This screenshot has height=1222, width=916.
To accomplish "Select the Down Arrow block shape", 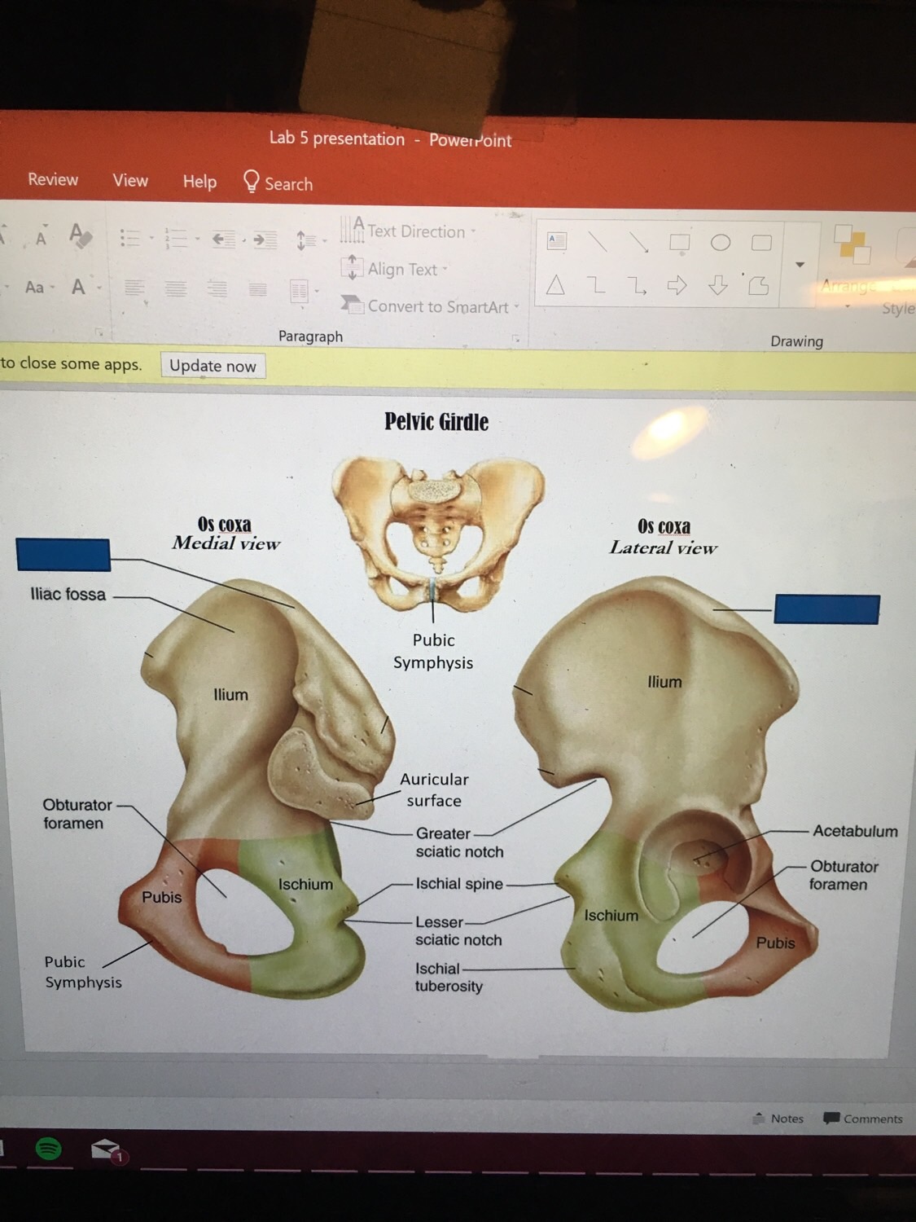I will click(717, 285).
